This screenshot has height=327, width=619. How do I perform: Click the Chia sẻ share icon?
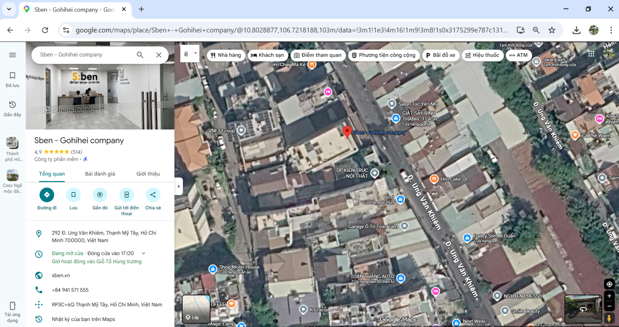click(x=153, y=195)
